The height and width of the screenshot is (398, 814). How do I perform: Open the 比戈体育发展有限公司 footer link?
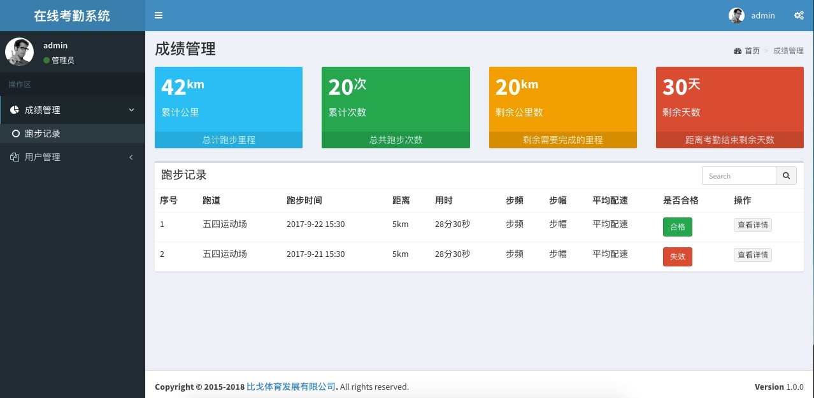tap(291, 387)
